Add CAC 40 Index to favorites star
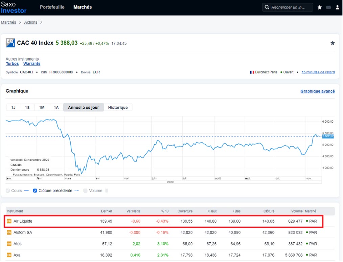This screenshot has width=343, height=262. pyautogui.click(x=333, y=43)
